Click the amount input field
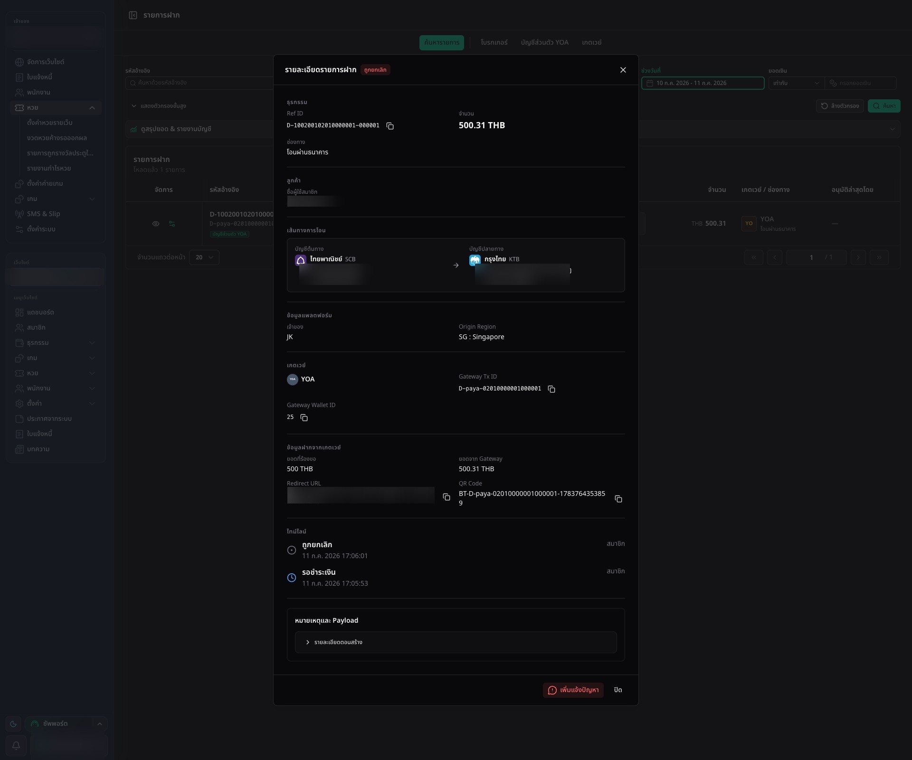Image resolution: width=912 pixels, height=760 pixels. (861, 83)
